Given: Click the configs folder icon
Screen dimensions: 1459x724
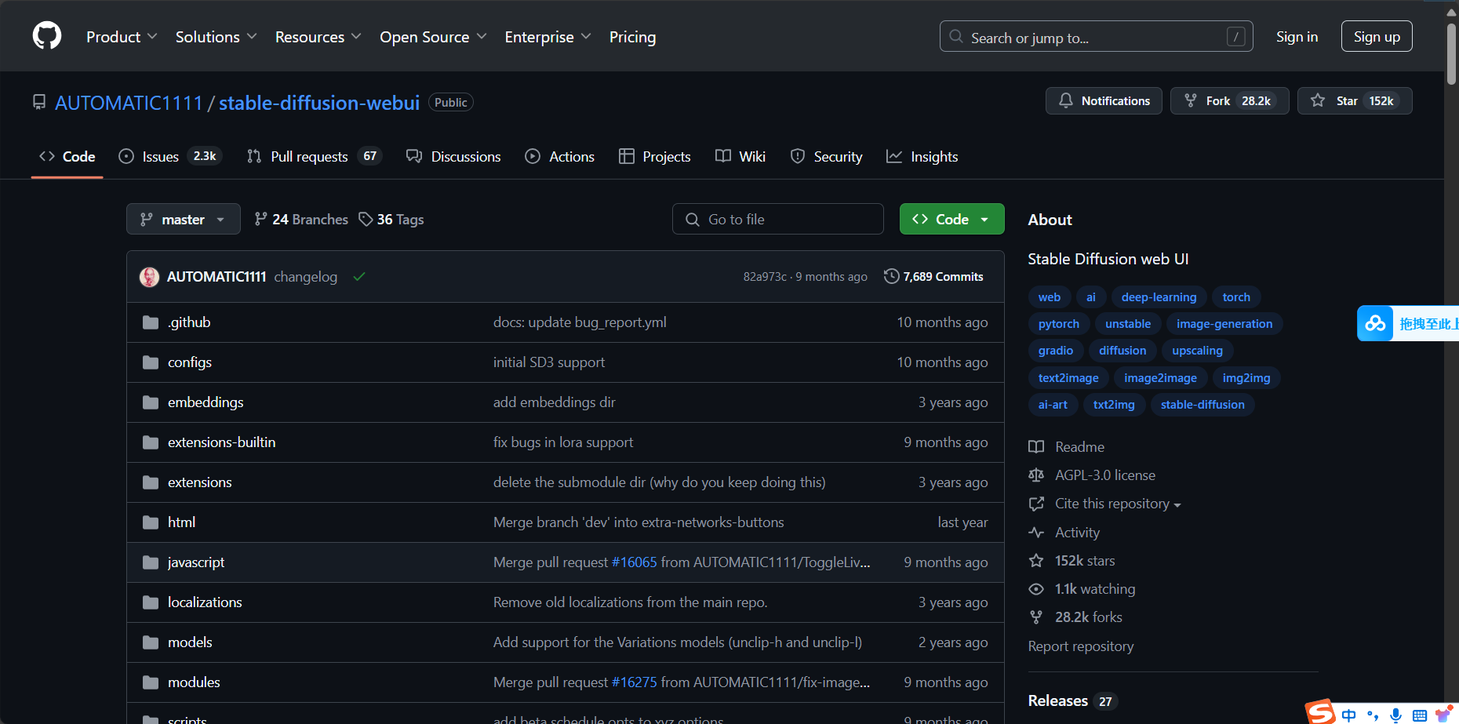Looking at the screenshot, I should [x=151, y=362].
